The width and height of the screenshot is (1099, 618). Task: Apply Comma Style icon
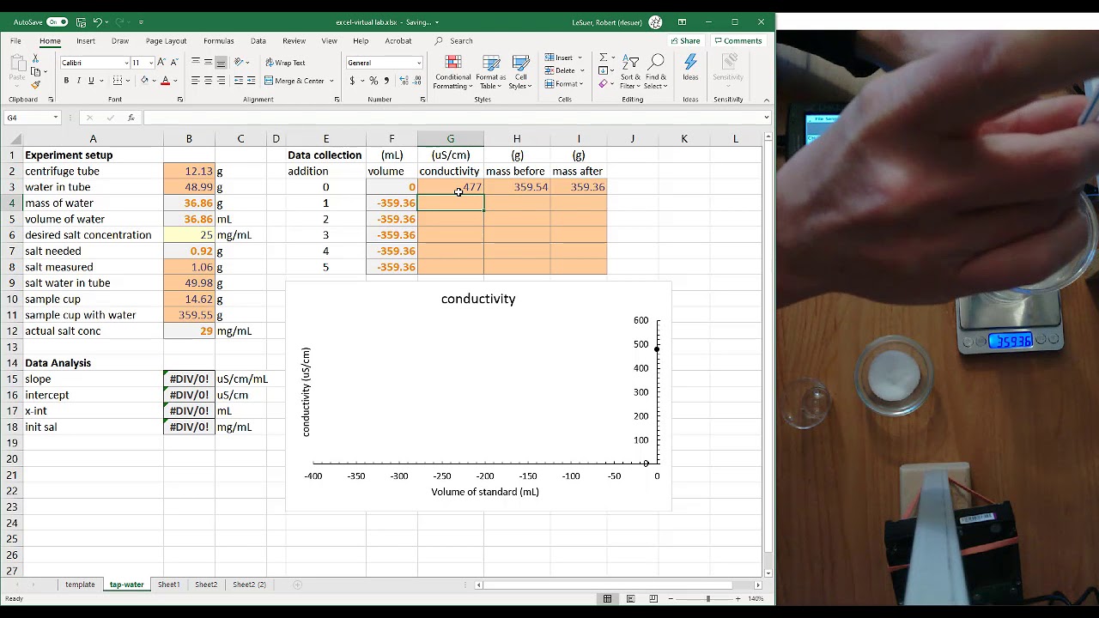[386, 81]
